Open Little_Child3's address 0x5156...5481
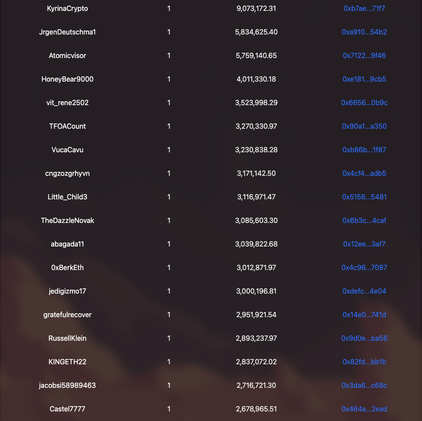 click(x=364, y=197)
